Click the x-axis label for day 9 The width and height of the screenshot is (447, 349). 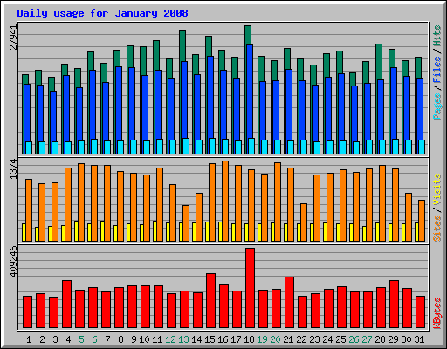point(134,339)
